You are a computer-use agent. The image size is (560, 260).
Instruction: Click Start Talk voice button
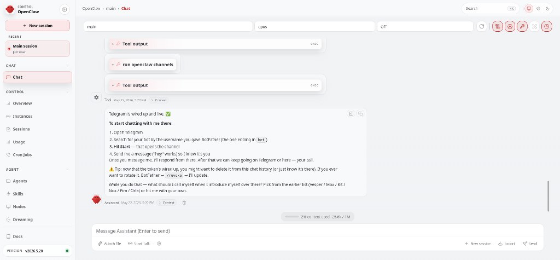click(139, 244)
